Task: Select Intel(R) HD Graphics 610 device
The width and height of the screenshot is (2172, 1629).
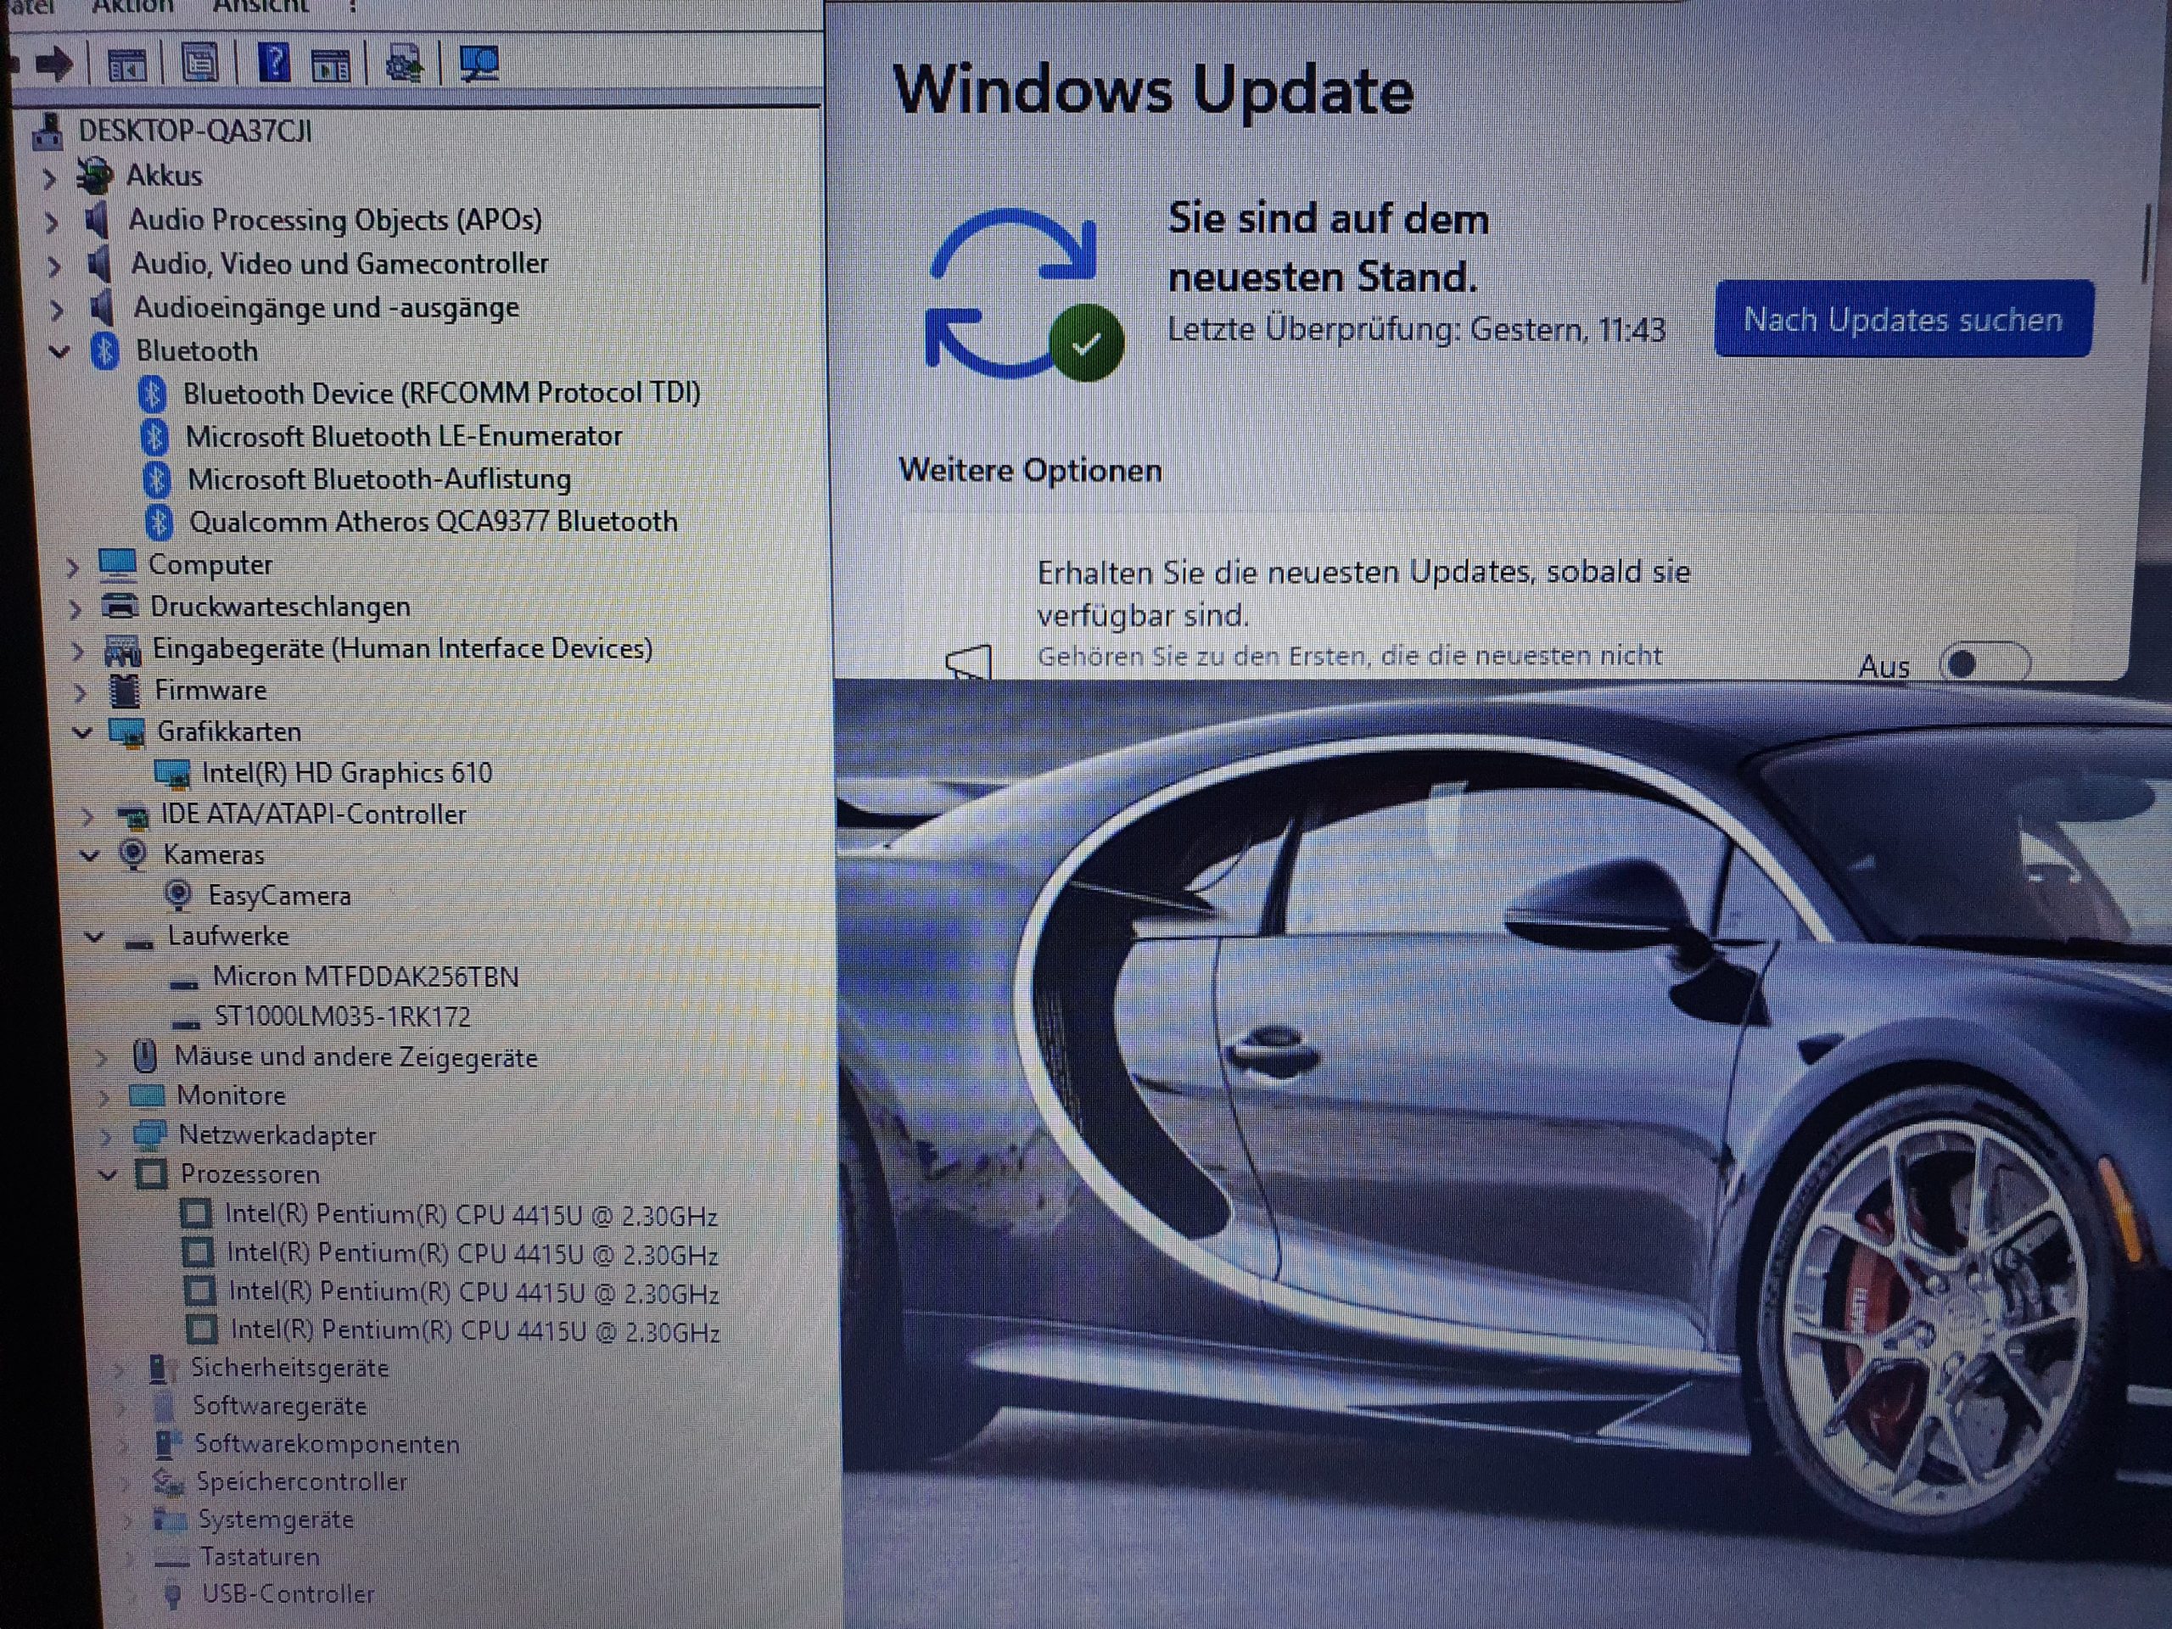Action: (345, 774)
